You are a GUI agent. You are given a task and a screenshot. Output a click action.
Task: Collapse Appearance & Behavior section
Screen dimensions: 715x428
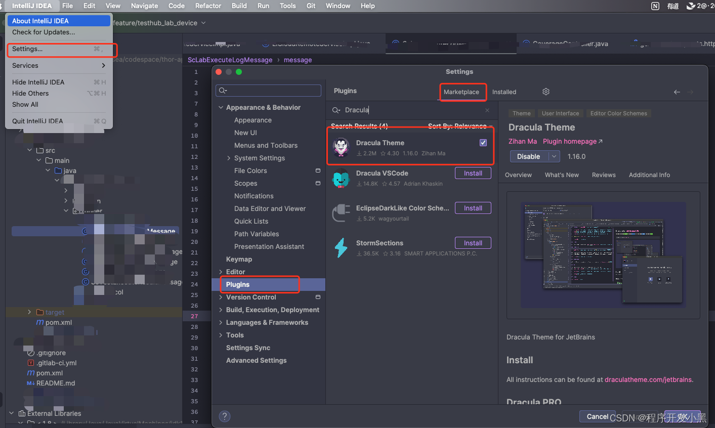click(221, 107)
